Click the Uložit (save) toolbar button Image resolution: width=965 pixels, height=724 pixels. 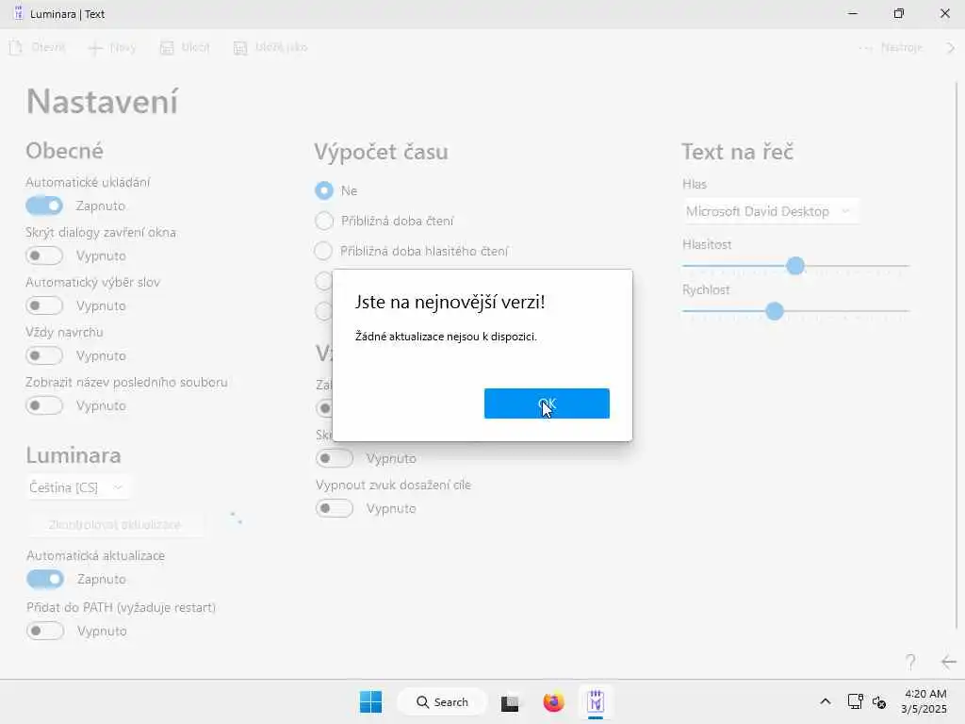[x=186, y=47]
